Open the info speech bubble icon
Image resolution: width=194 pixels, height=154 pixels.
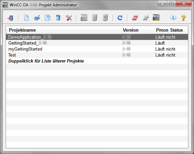(173, 18)
